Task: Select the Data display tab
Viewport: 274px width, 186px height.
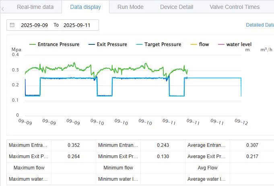Action: (85, 7)
